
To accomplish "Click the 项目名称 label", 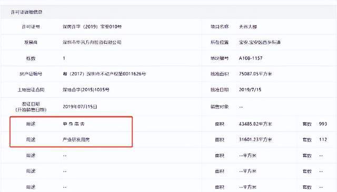I will 220,27.
